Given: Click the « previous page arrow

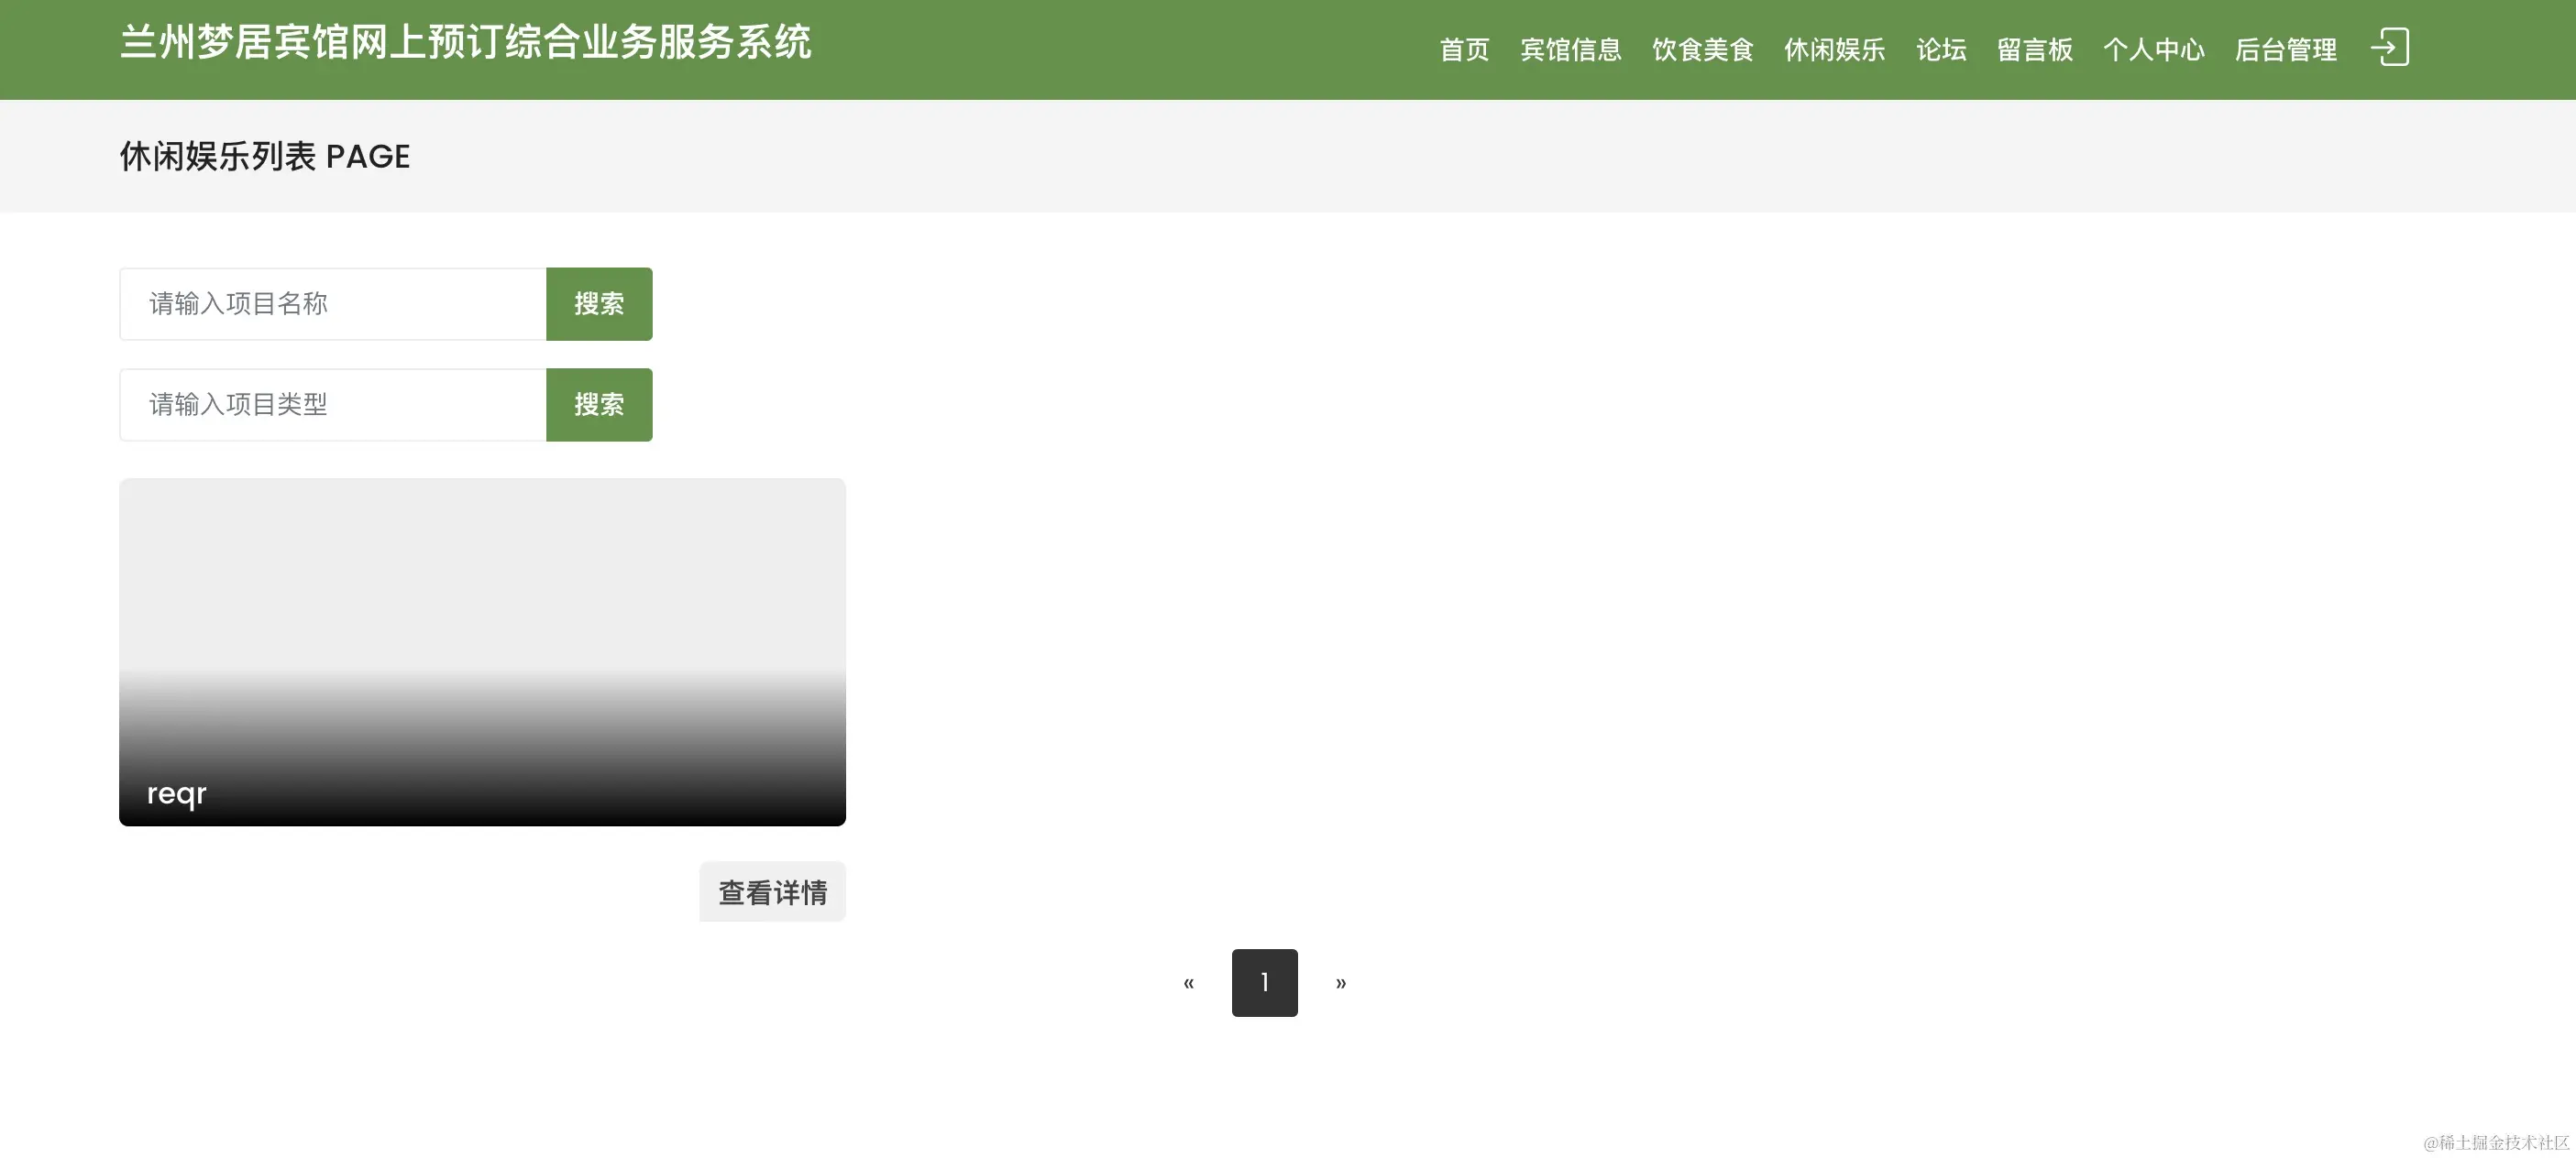Looking at the screenshot, I should tap(1189, 982).
